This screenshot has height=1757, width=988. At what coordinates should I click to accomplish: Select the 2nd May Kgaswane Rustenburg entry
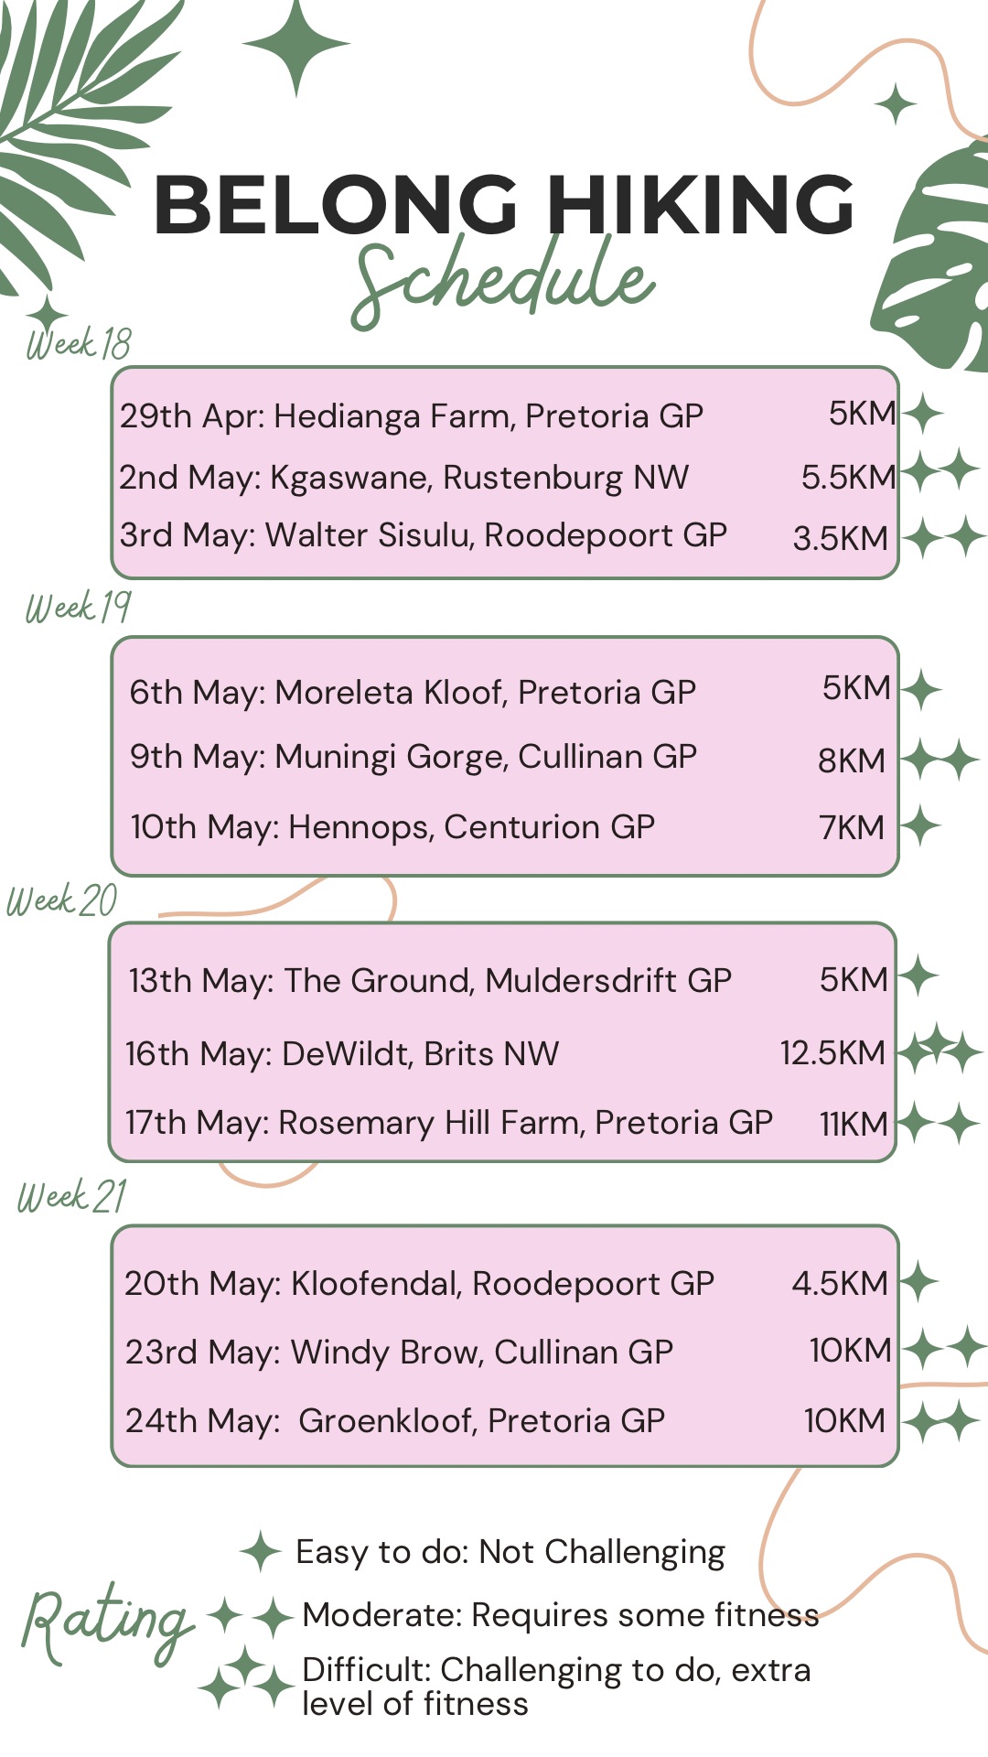404,477
